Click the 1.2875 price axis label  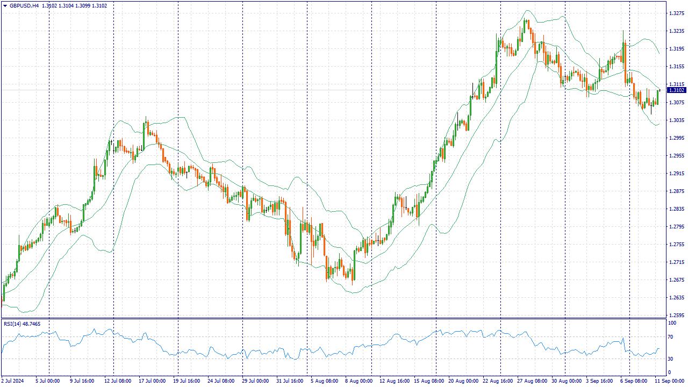pyautogui.click(x=676, y=191)
